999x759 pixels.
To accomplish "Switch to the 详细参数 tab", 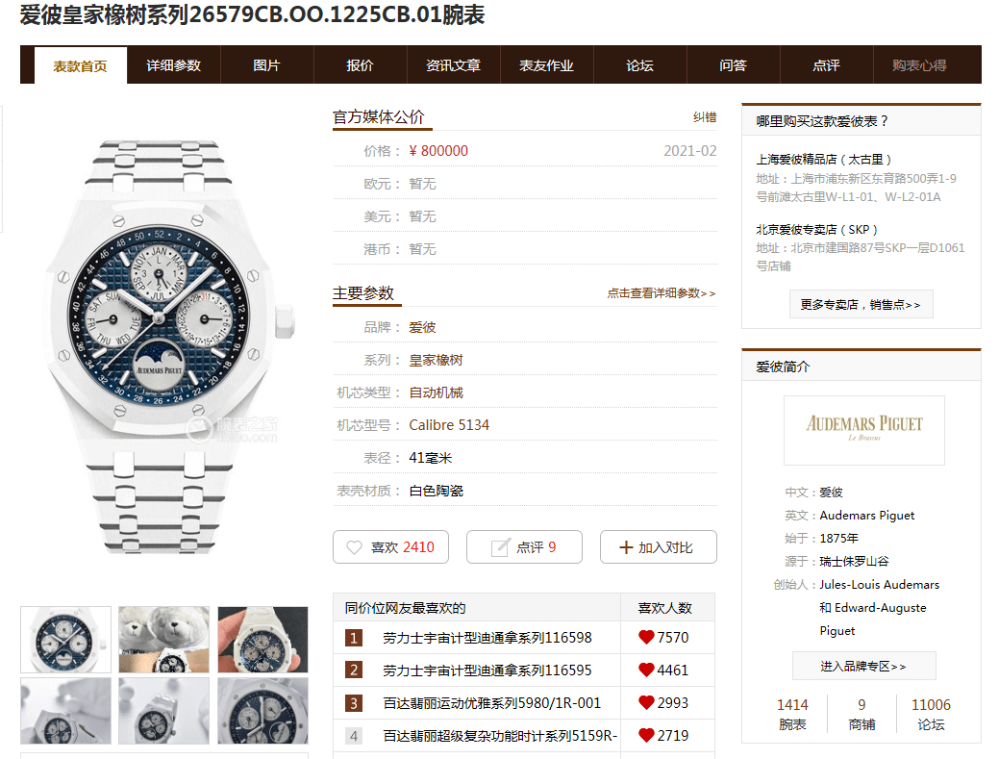I will (x=173, y=65).
